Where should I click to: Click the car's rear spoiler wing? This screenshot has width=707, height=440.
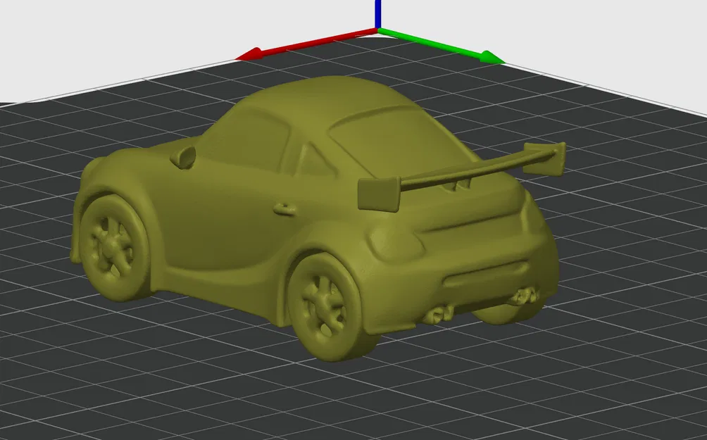(461, 177)
